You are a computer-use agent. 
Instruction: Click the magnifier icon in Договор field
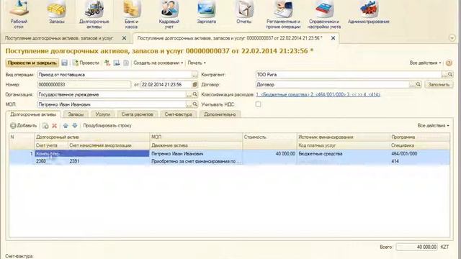click(418, 85)
